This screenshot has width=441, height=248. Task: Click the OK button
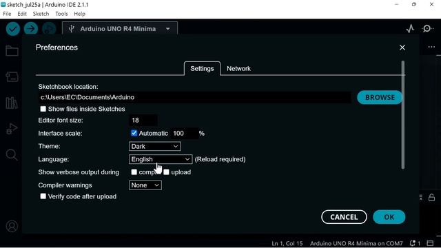[x=389, y=217]
